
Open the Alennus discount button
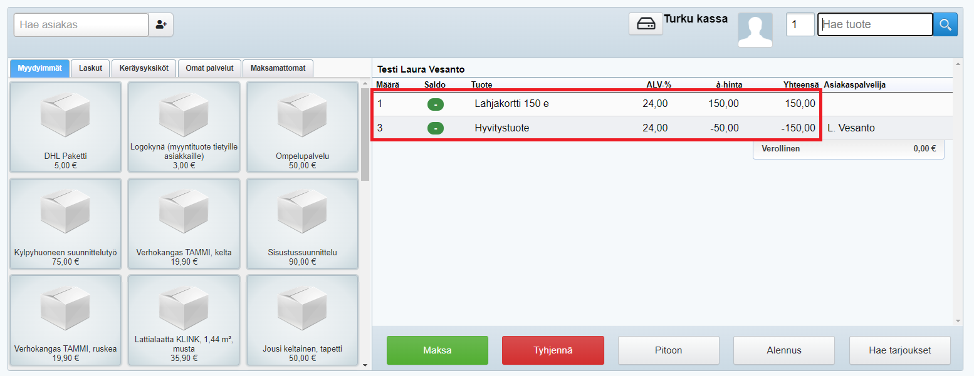783,350
